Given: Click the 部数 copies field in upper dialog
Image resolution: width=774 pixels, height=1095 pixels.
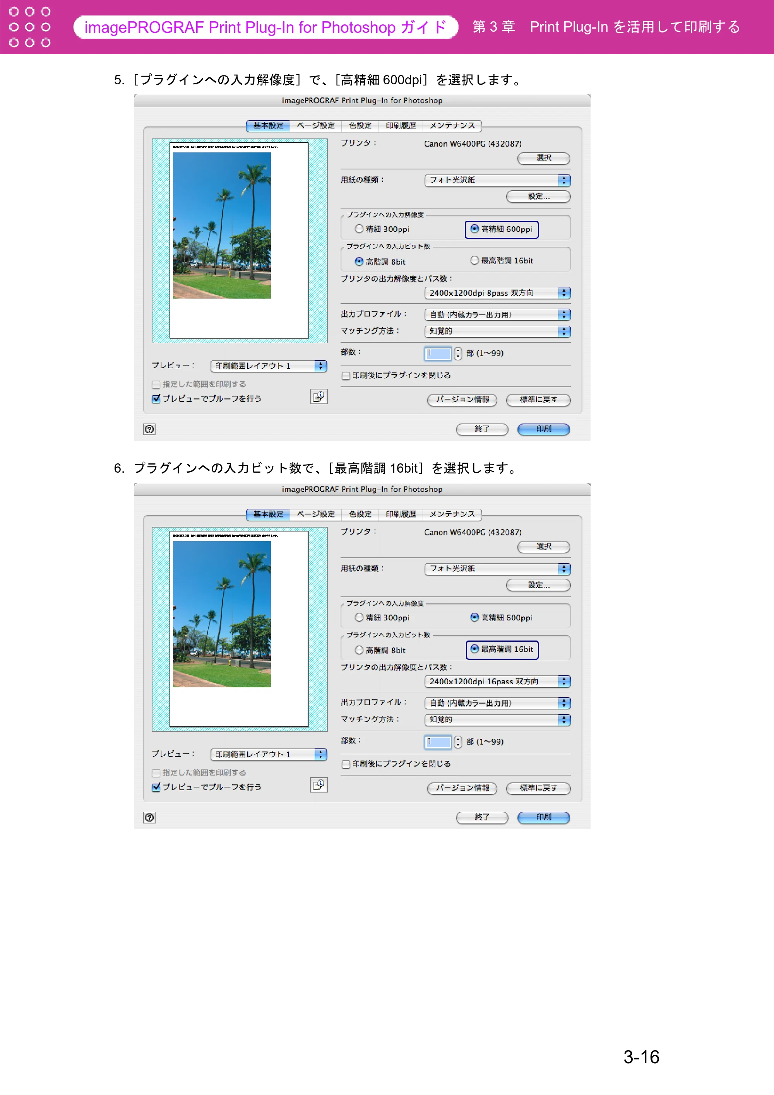Looking at the screenshot, I should point(438,354).
